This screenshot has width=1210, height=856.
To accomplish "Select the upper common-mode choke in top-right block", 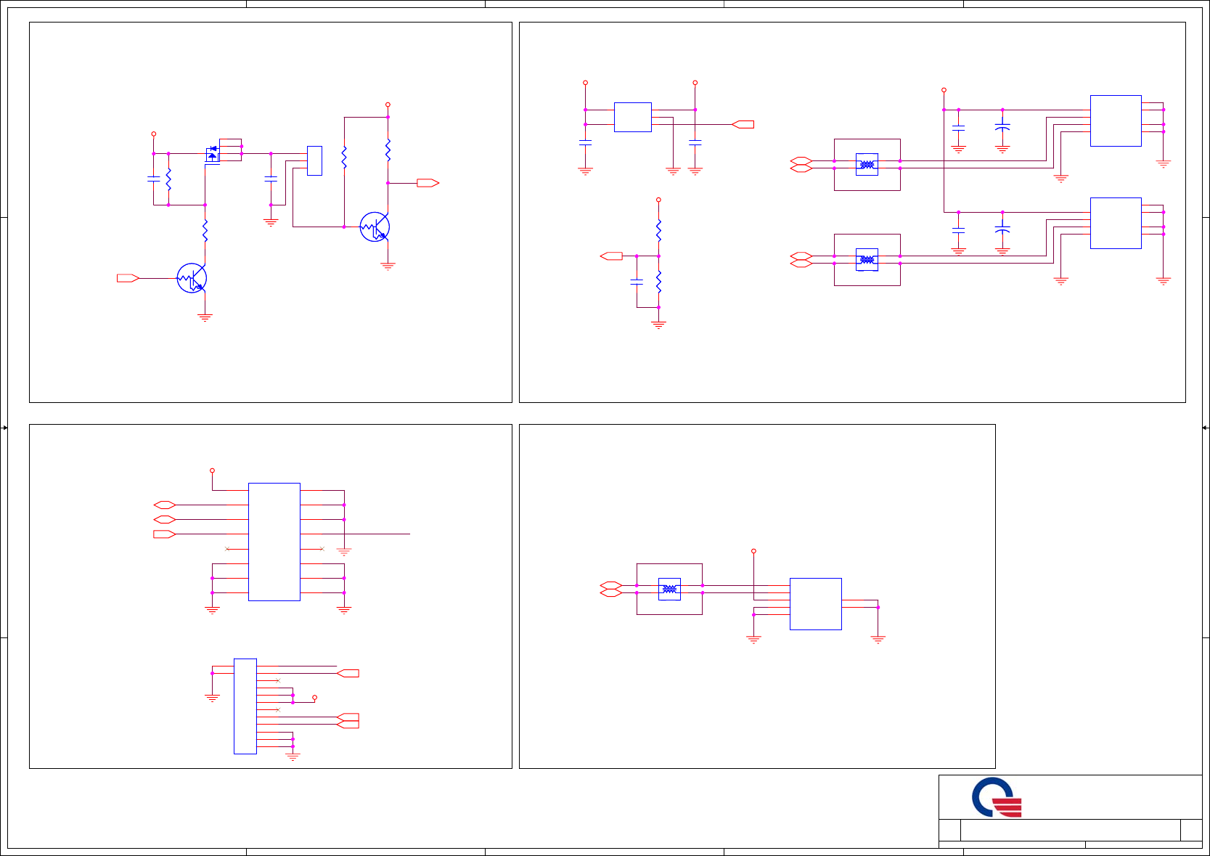I will 867,165.
